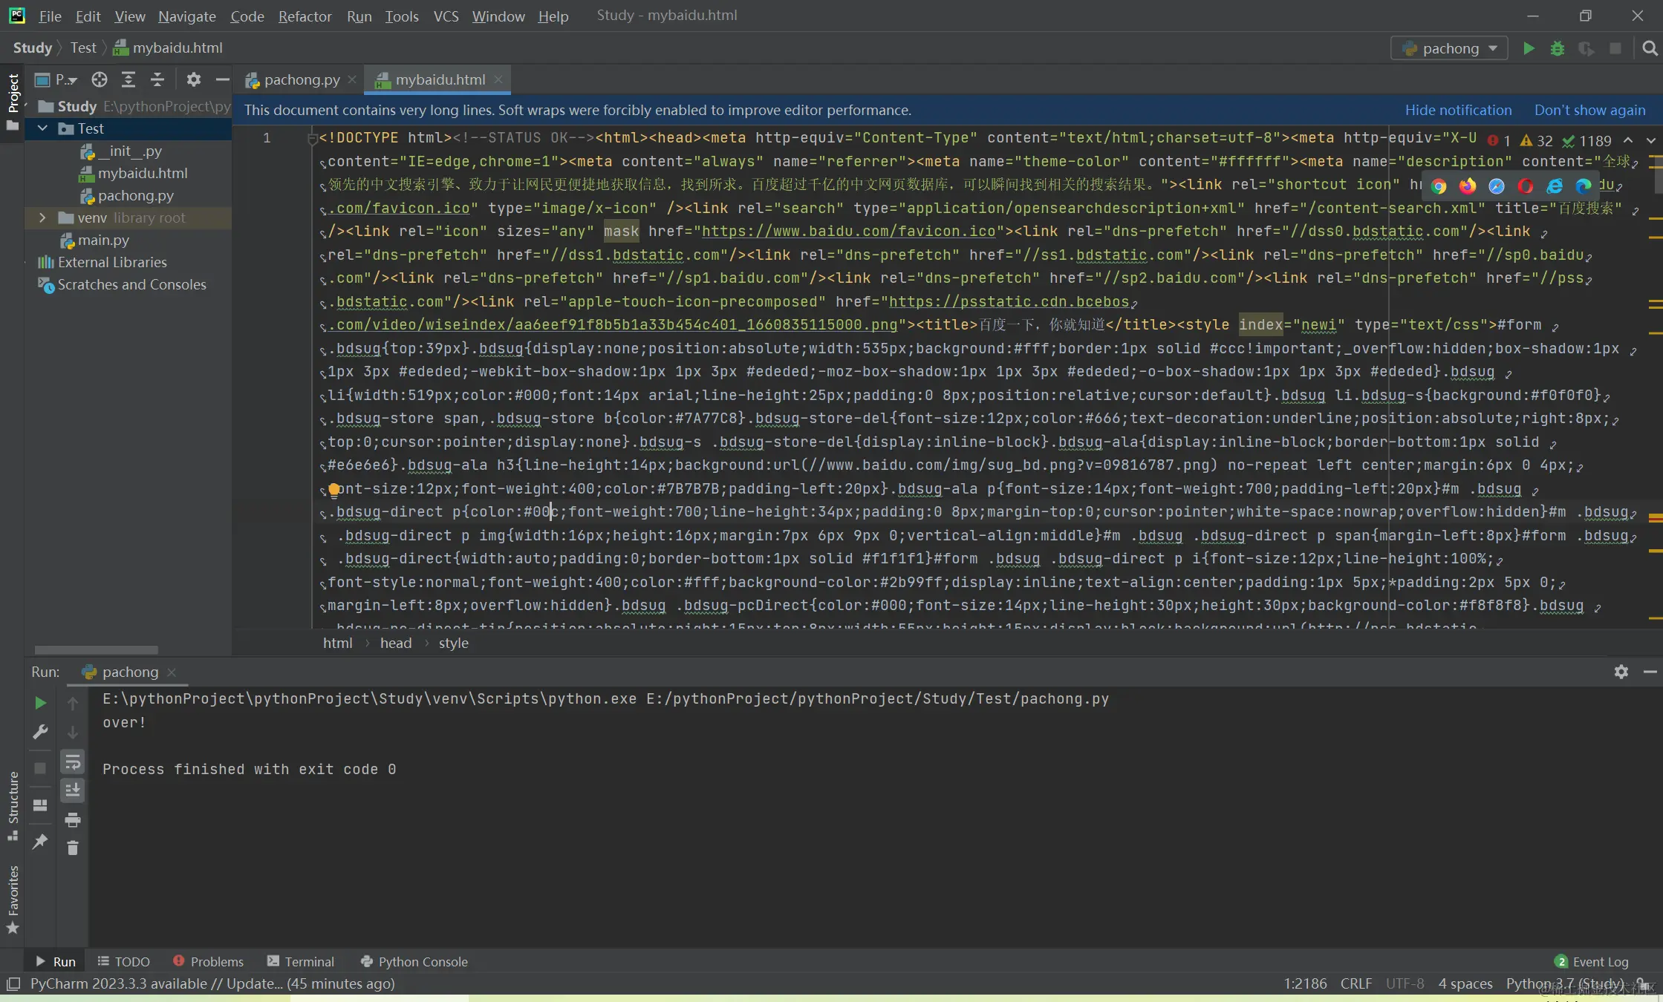The image size is (1663, 1002).
Task: Open in Chrome browser icon
Action: coord(1439,186)
